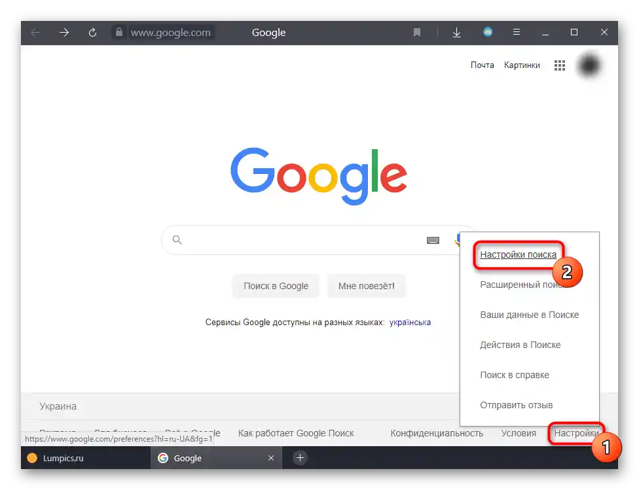Open the browser hamburger menu

[x=517, y=32]
